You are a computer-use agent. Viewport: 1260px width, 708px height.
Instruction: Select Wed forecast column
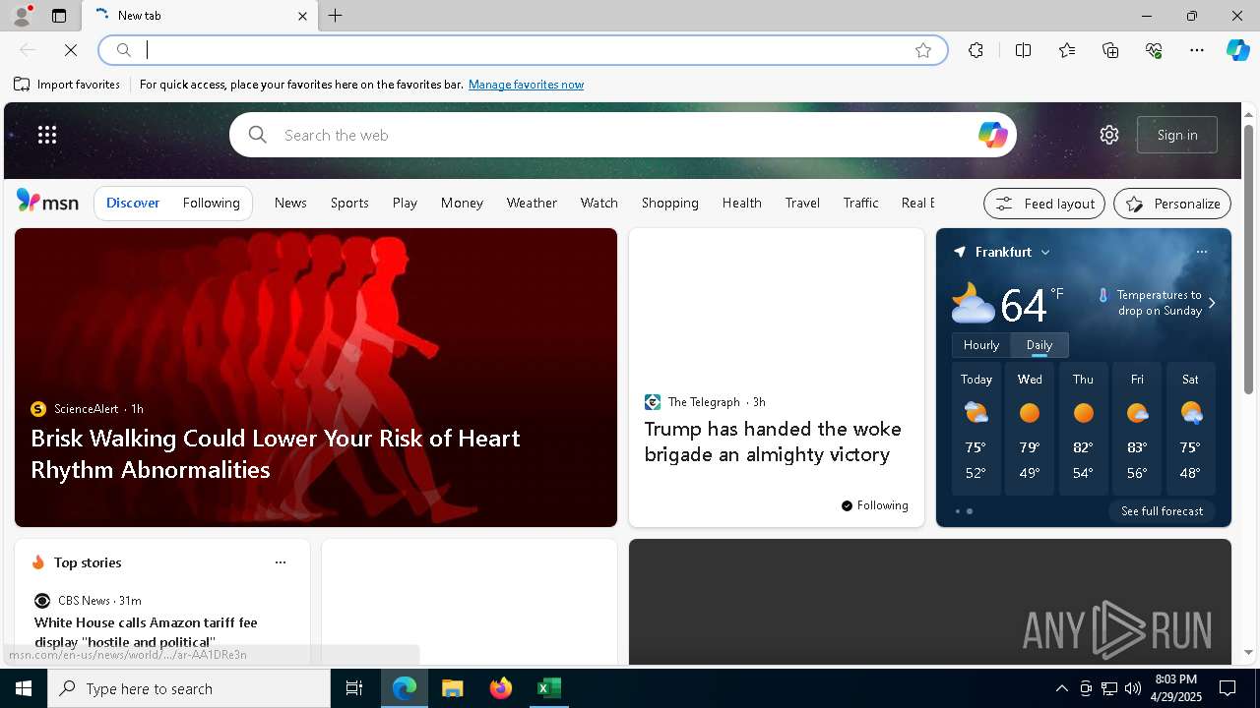pyautogui.click(x=1030, y=429)
